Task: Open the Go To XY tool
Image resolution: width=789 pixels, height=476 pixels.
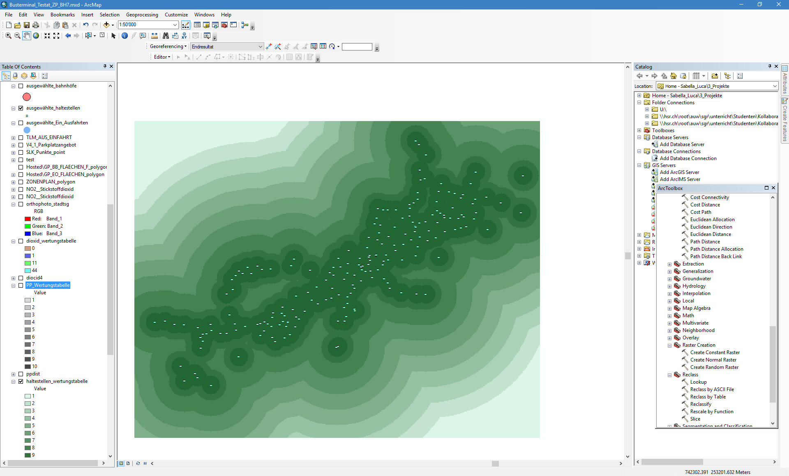Action: 185,36
